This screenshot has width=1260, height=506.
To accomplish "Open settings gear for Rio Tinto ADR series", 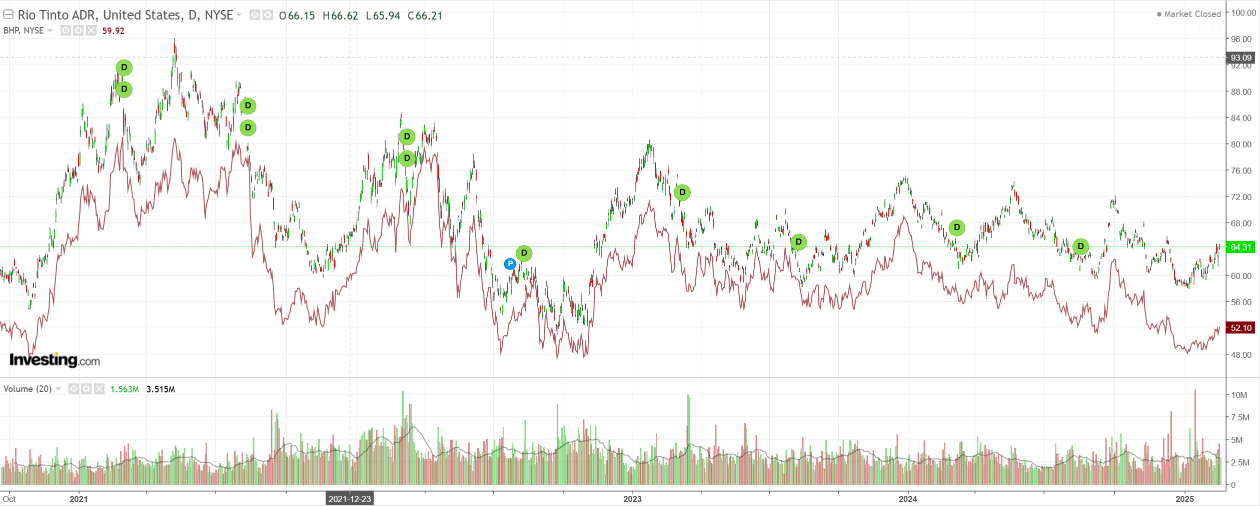I will [268, 15].
